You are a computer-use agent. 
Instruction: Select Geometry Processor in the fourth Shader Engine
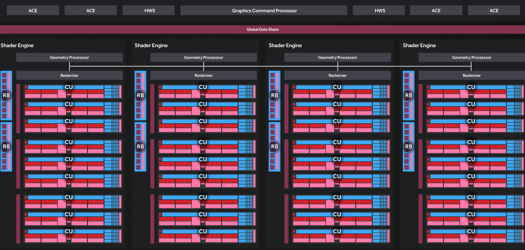coord(472,57)
